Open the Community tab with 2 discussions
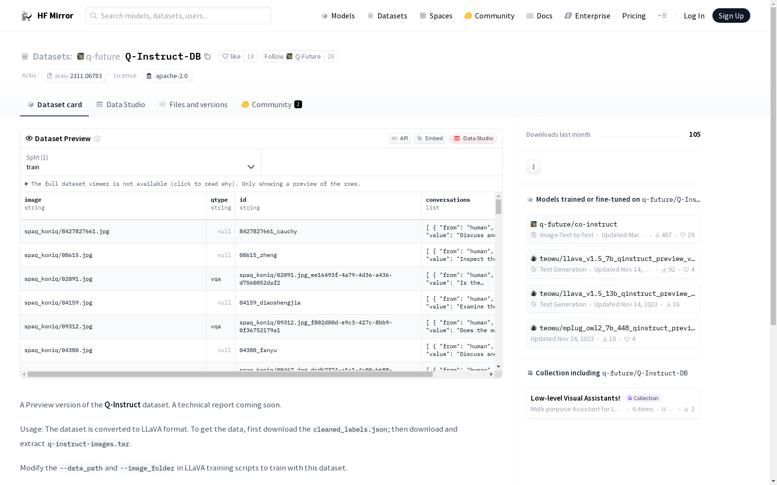Screen dimensions: 777x485 coord(272,105)
